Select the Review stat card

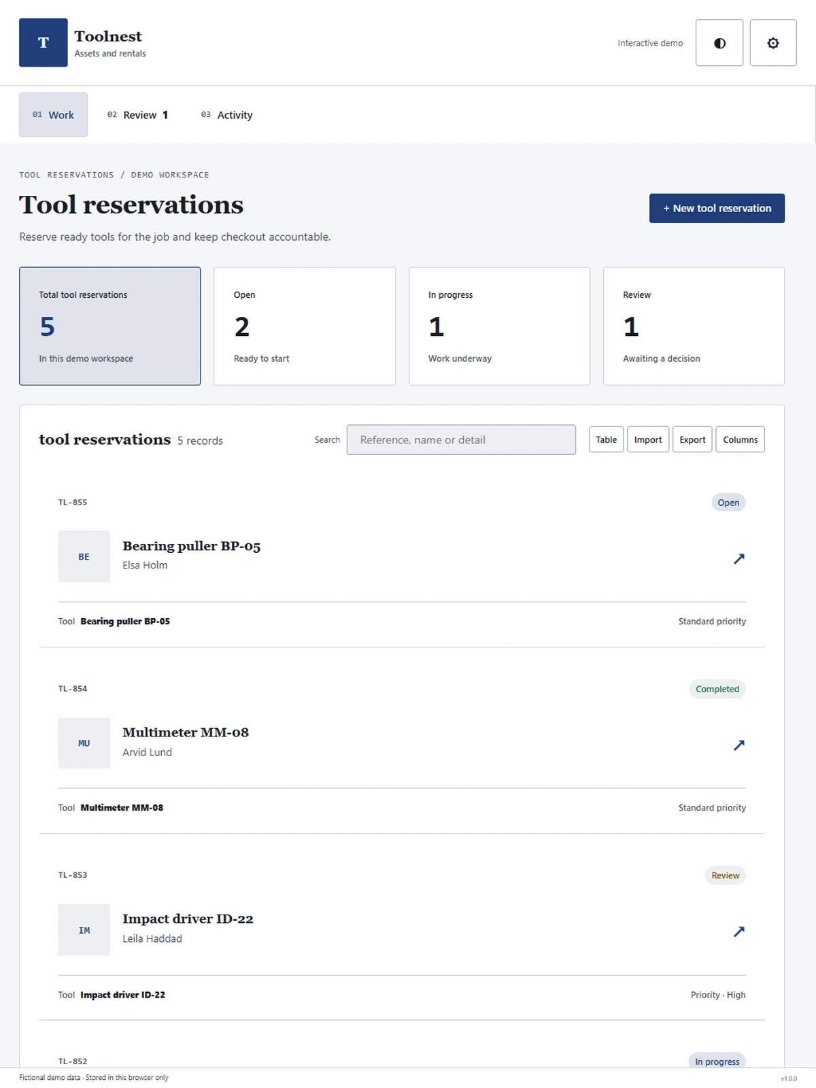694,326
